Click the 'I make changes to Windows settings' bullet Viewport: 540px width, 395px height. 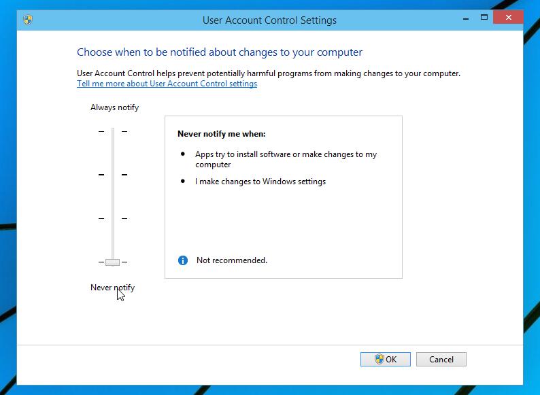click(x=260, y=182)
